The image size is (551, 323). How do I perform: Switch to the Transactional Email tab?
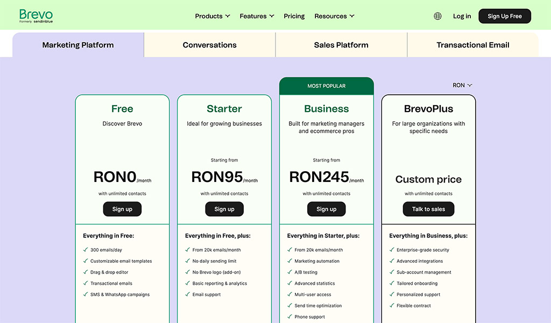[472, 45]
